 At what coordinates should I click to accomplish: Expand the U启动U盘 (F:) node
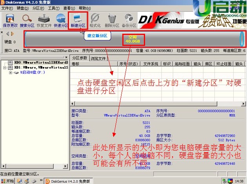click(11, 73)
